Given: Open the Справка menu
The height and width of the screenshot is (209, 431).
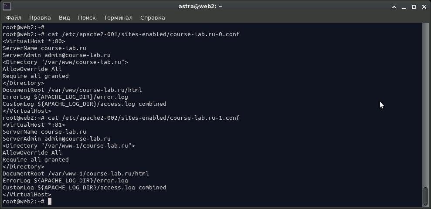Looking at the screenshot, I should (x=153, y=17).
